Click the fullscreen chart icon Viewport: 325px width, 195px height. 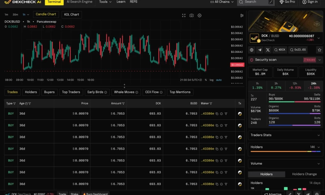click(184, 15)
